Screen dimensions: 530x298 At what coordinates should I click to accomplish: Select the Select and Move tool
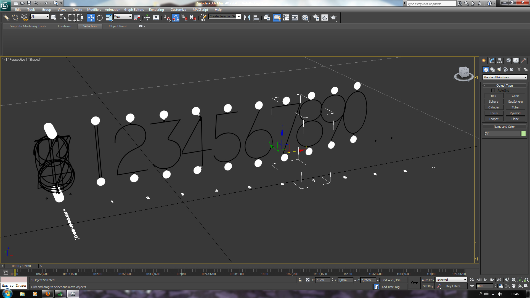pos(91,18)
